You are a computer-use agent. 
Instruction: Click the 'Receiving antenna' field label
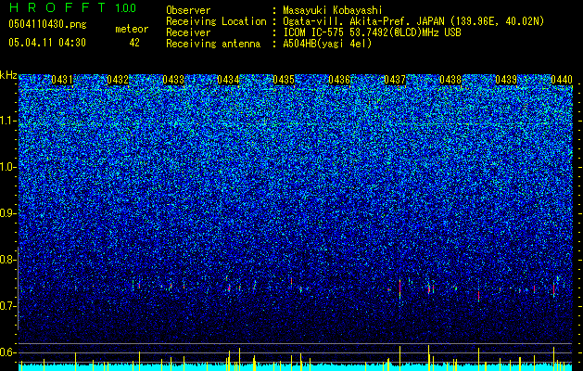[213, 44]
